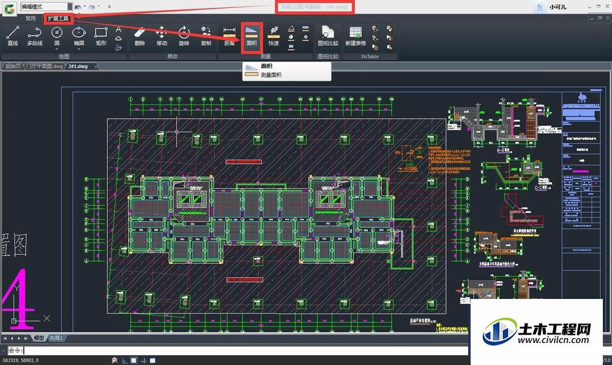Toggle the highlighted square status bar button
Screen dimensions: 612x365
[134, 361]
